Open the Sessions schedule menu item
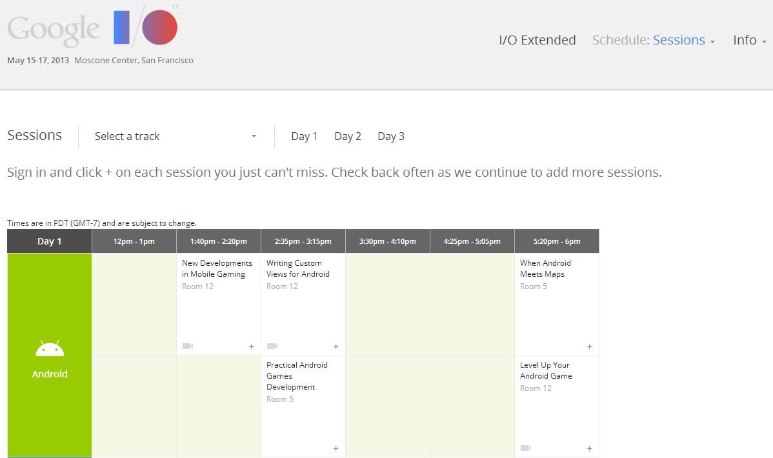This screenshot has height=458, width=773. click(679, 40)
